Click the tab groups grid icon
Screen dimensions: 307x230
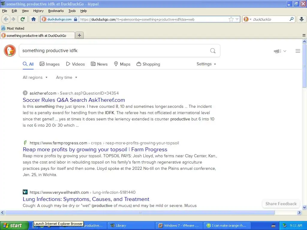tap(304, 35)
